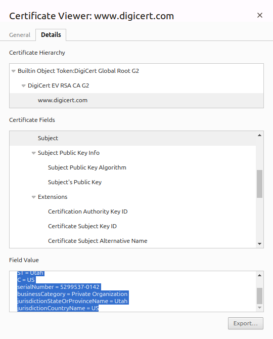Select Certificate Subject Alternative Name
The height and width of the screenshot is (339, 273).
[98, 241]
